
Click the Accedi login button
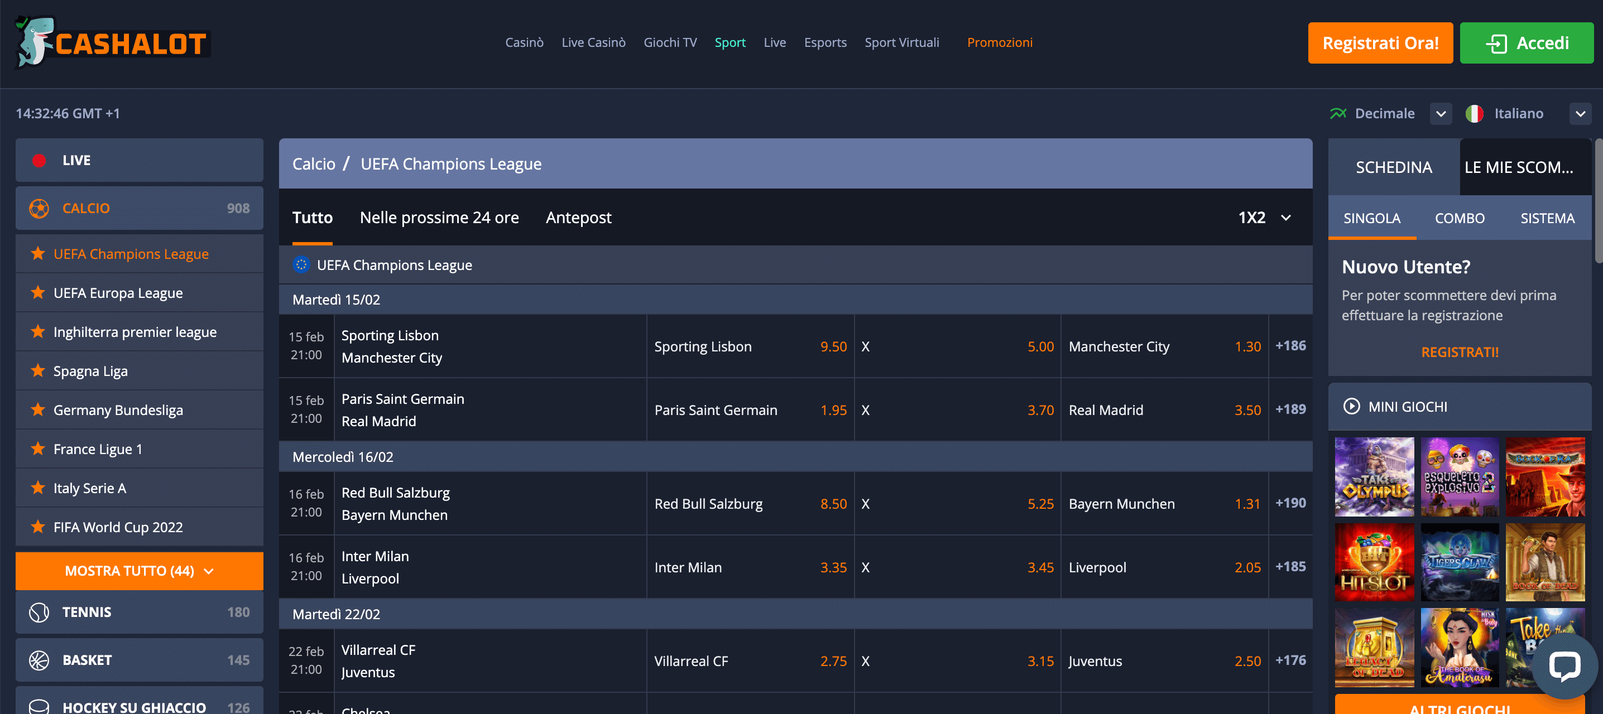pos(1526,42)
